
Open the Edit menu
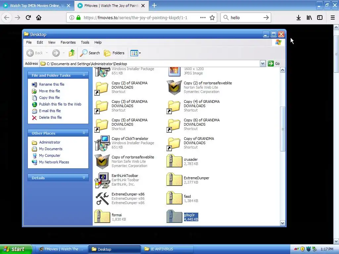(x=40, y=42)
